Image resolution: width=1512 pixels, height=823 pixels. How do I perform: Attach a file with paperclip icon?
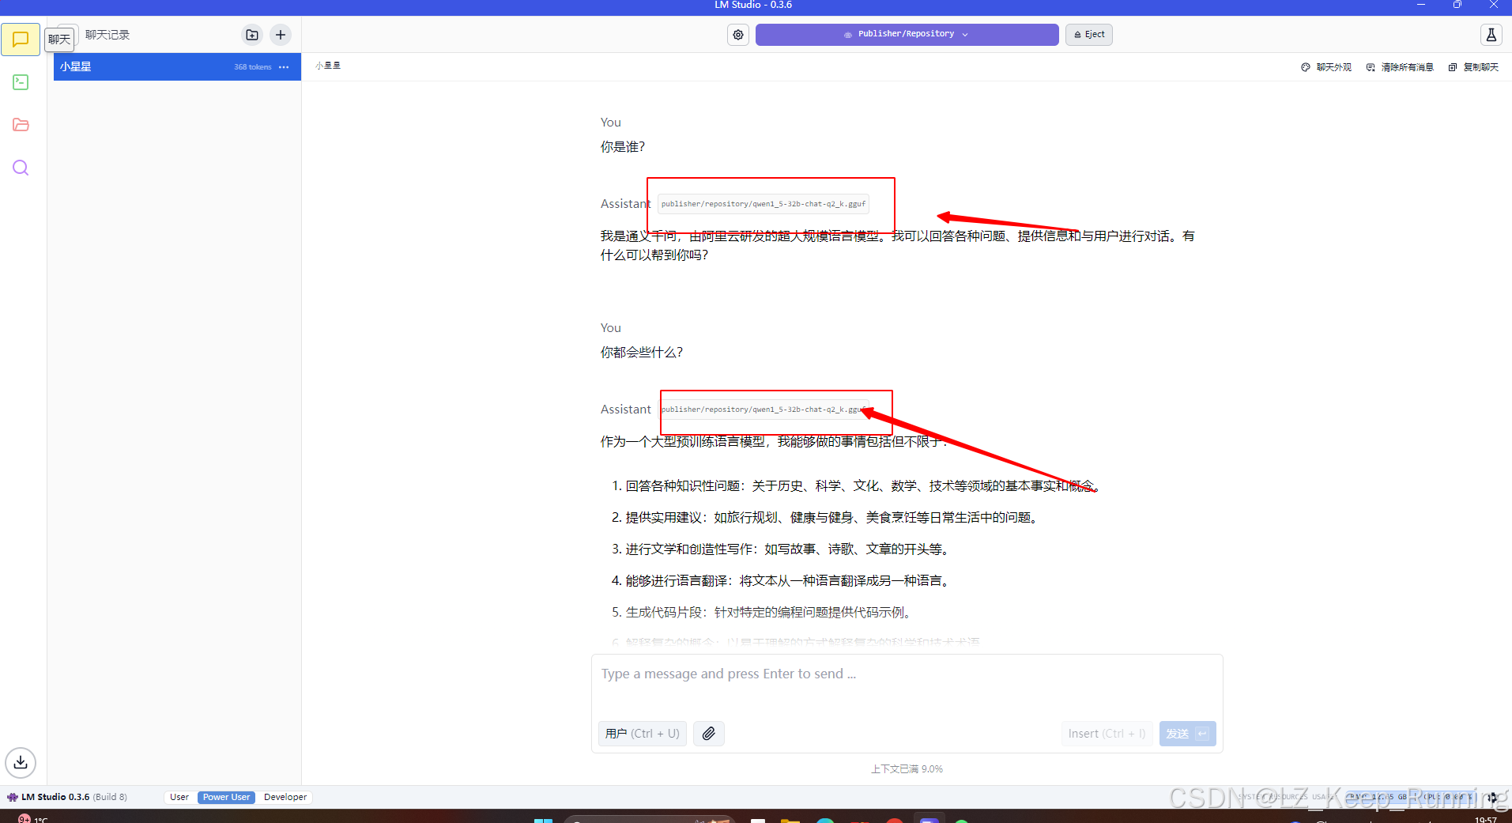click(x=709, y=734)
